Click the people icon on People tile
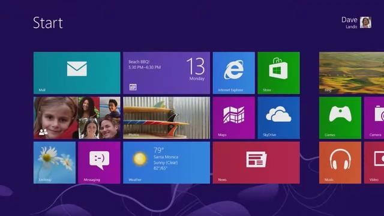The width and height of the screenshot is (384, 216). coord(43,132)
